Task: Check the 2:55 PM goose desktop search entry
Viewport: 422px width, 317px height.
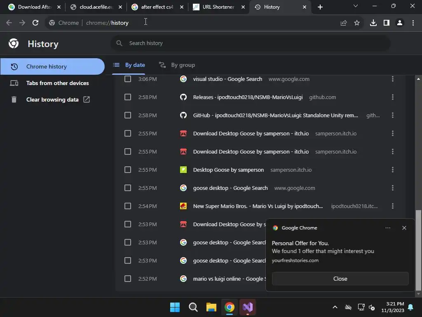Action: point(128,188)
